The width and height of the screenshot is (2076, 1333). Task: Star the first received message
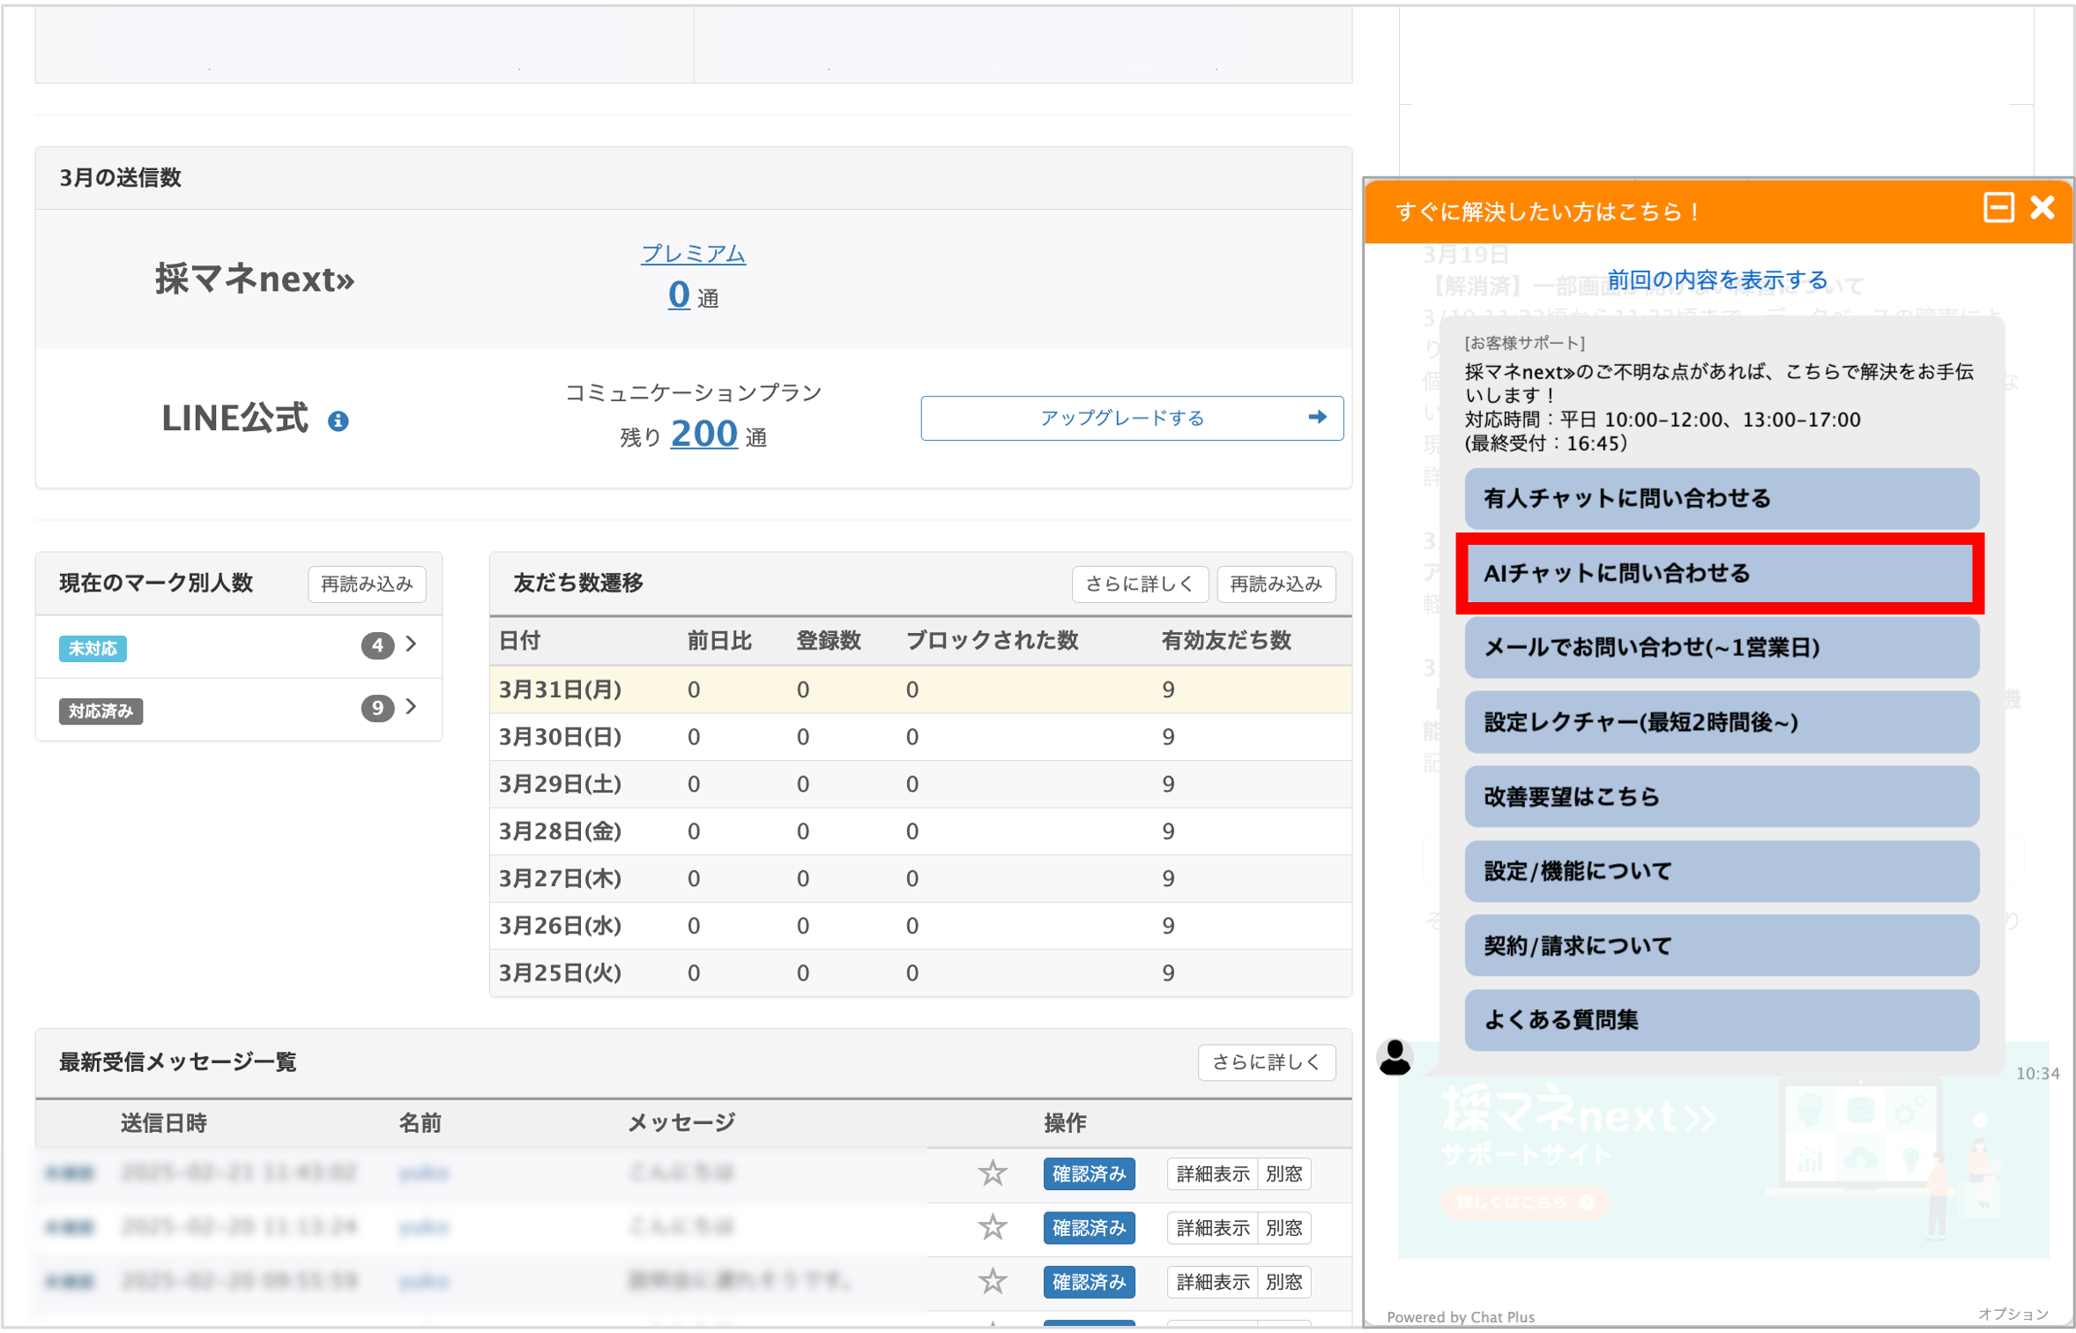pos(993,1173)
